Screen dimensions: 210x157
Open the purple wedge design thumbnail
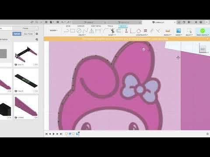pos(26,107)
